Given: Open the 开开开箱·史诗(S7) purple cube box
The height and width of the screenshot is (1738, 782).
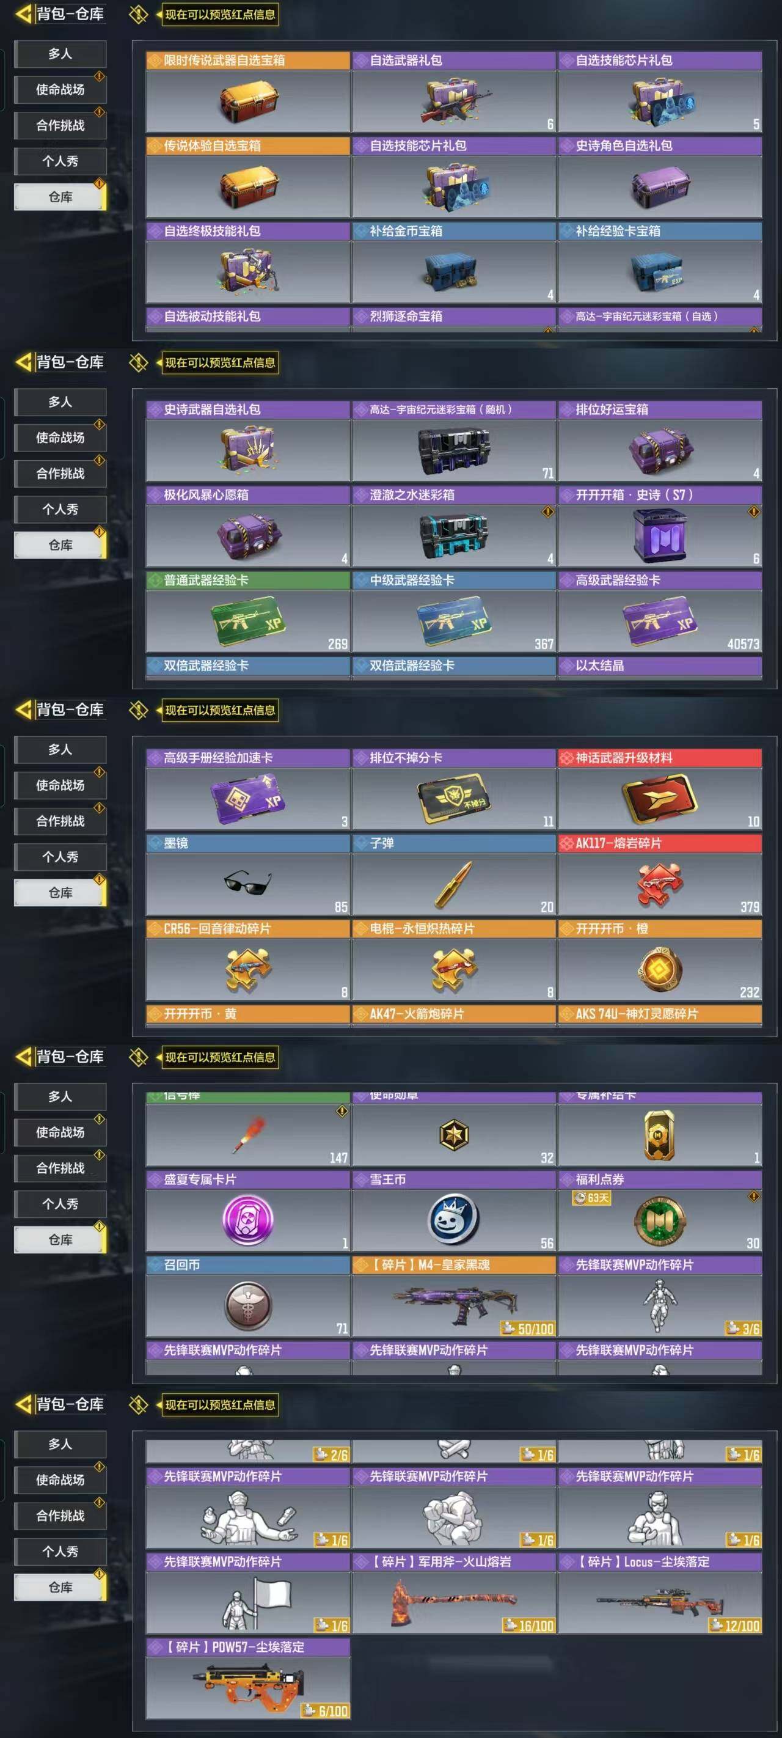Looking at the screenshot, I should coord(660,527).
